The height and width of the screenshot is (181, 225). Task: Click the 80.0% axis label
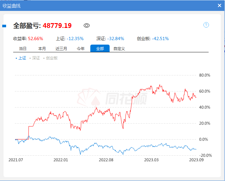[x=205, y=75]
